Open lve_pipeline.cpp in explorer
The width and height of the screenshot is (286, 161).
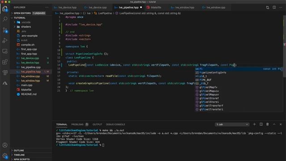pyautogui.click(x=31, y=67)
